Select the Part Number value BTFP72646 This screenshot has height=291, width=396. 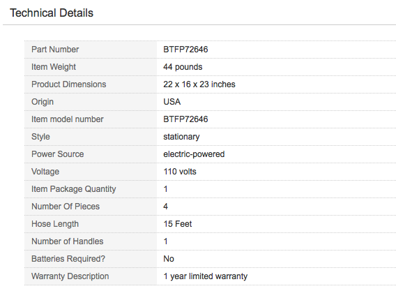[x=185, y=50]
